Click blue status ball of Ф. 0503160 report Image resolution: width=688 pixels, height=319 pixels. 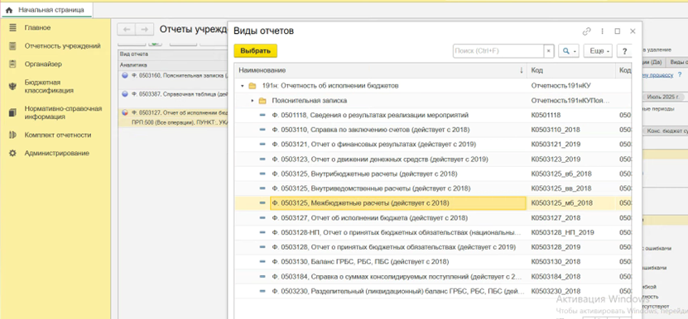pos(125,75)
